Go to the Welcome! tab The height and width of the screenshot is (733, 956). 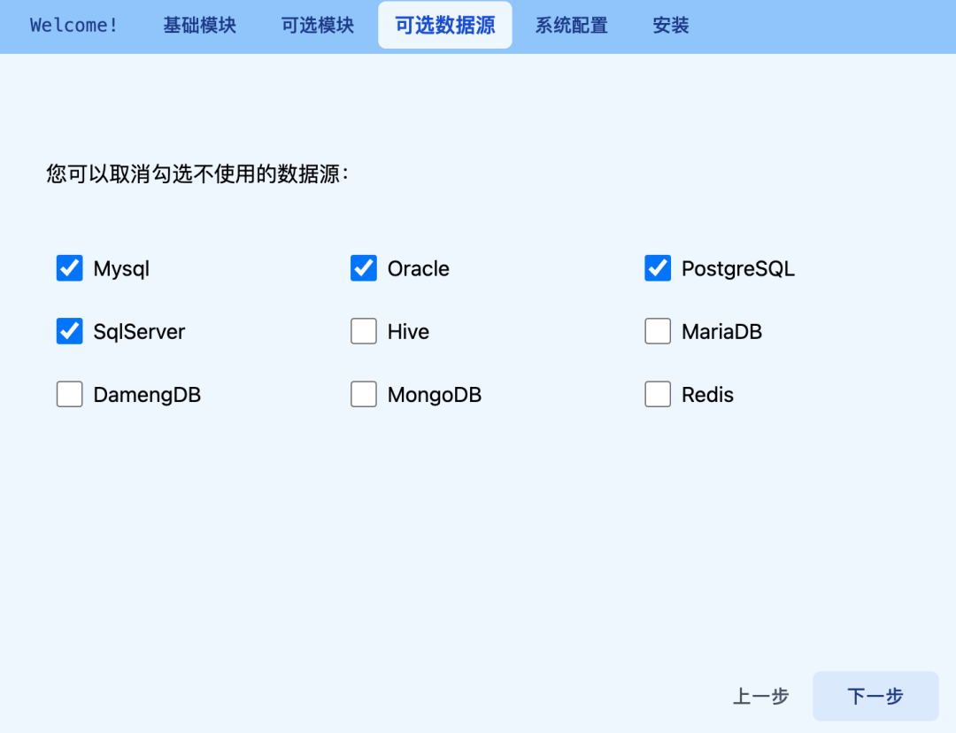(73, 25)
